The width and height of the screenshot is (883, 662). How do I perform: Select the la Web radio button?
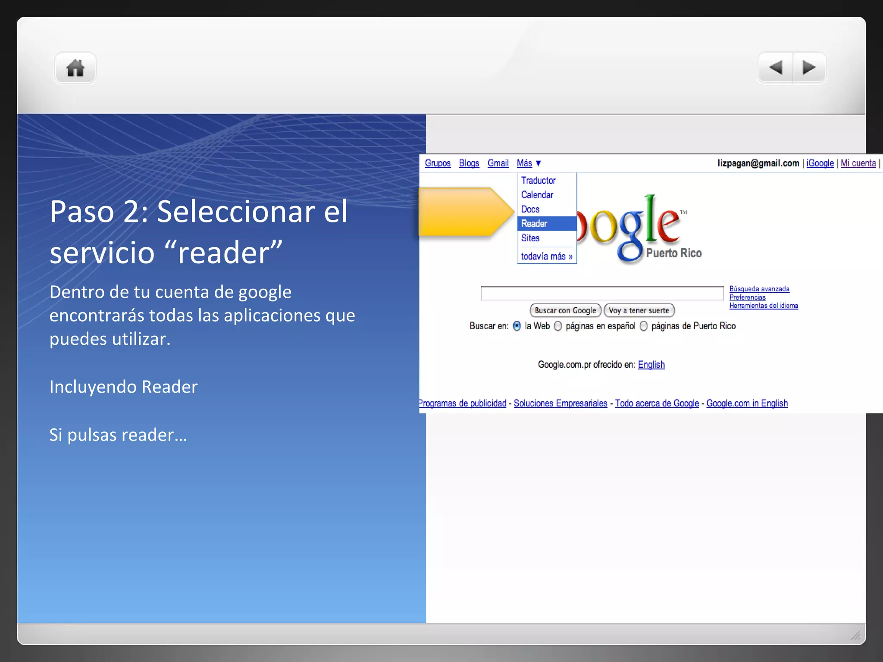coord(517,326)
